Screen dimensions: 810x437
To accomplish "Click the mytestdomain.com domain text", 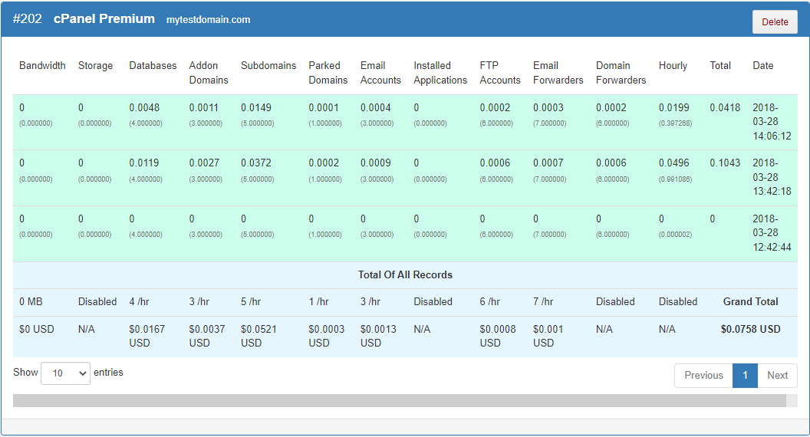I will [208, 20].
